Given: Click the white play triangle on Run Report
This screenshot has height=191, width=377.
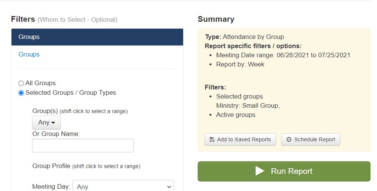Looking at the screenshot, I should coord(260,171).
